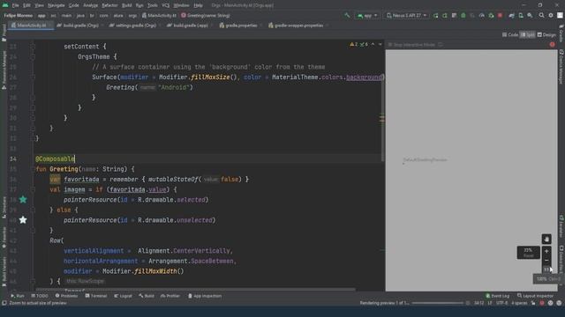Switch to the build.gradle (Orgs) tab
This screenshot has height=317, width=565.
(x=80, y=26)
